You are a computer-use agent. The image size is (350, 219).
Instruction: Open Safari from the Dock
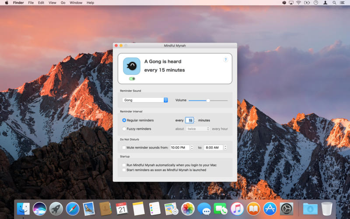73,208
